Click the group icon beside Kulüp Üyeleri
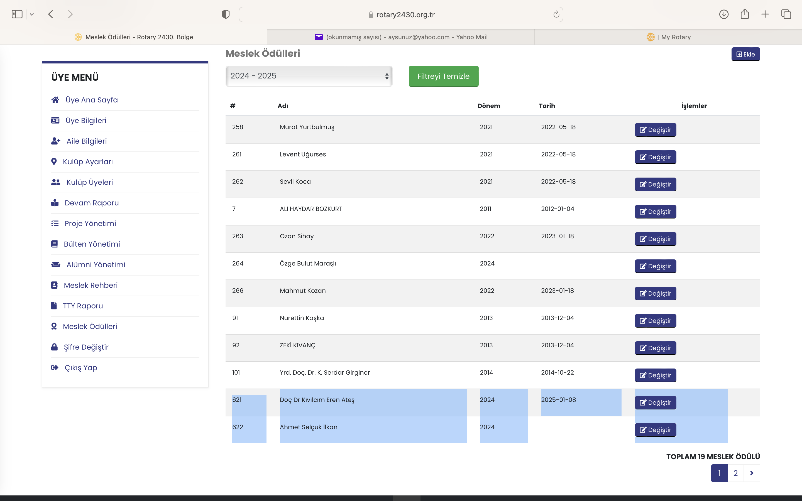The image size is (802, 501). tap(56, 182)
